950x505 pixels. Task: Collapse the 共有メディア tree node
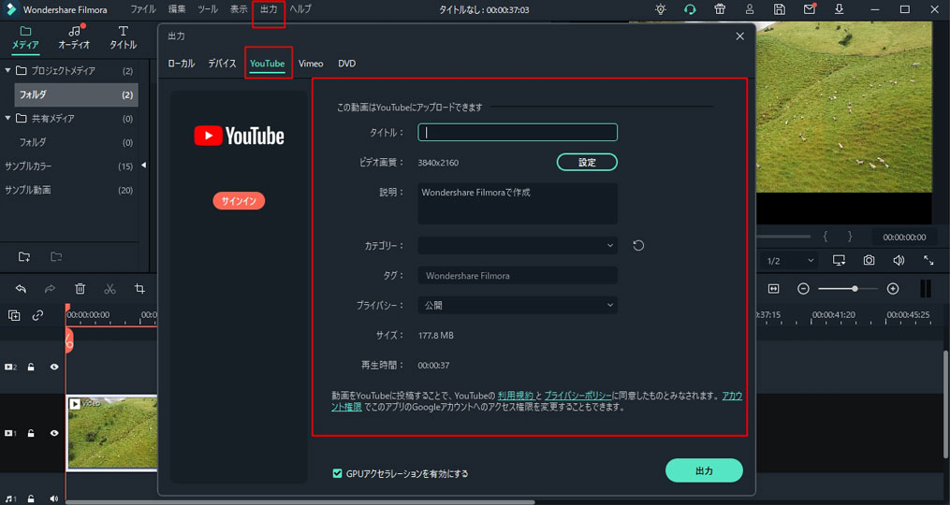(7, 118)
